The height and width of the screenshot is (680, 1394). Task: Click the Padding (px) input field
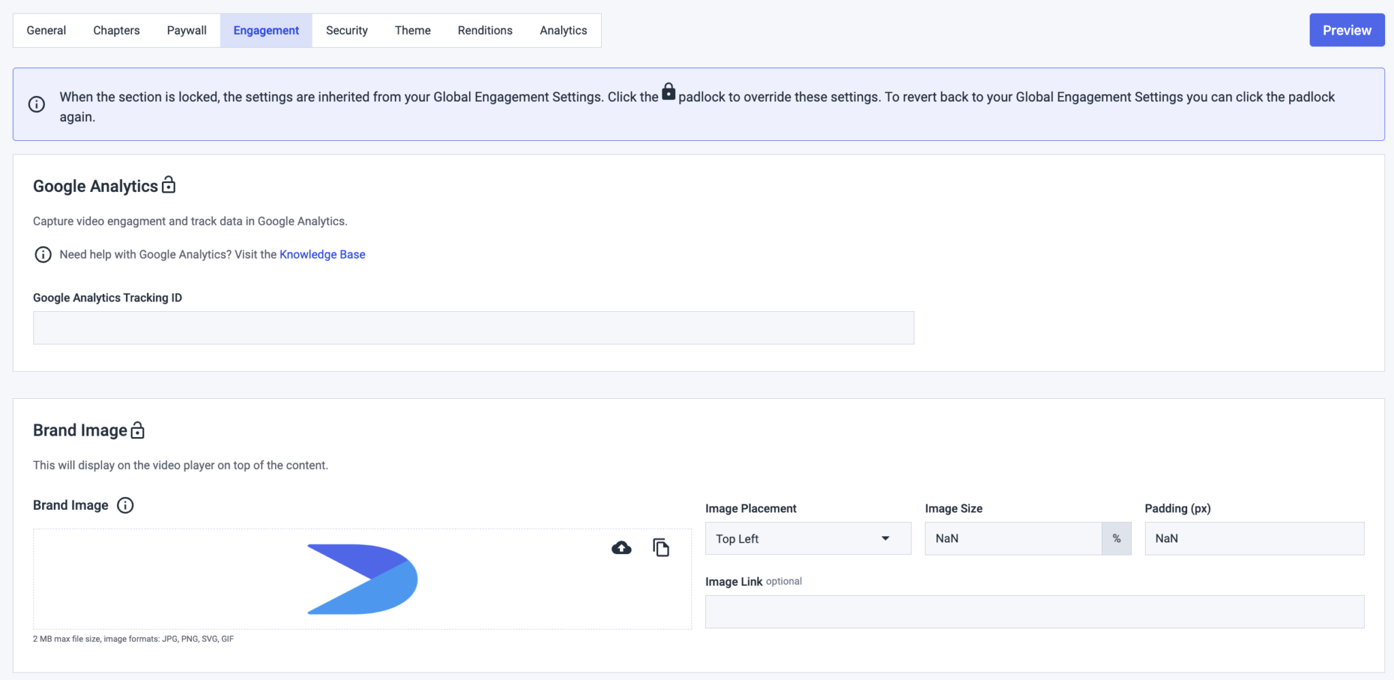click(x=1254, y=538)
